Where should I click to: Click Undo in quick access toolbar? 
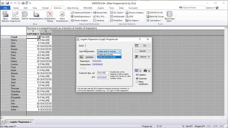pos(11,3)
